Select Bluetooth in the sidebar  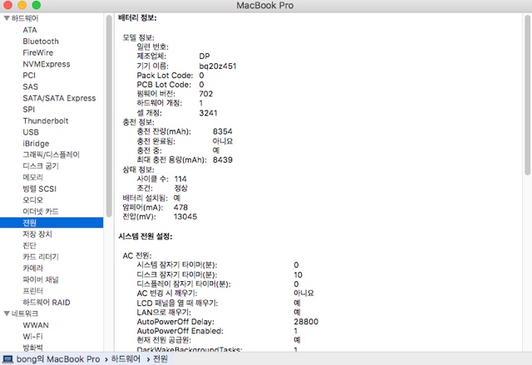click(41, 41)
